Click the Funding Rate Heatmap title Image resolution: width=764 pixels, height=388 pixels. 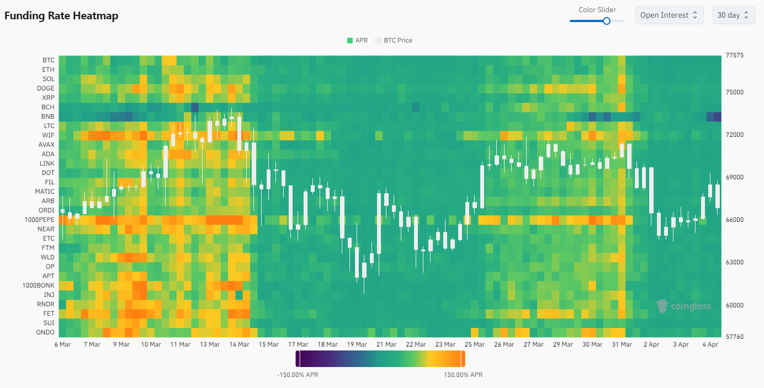(61, 15)
